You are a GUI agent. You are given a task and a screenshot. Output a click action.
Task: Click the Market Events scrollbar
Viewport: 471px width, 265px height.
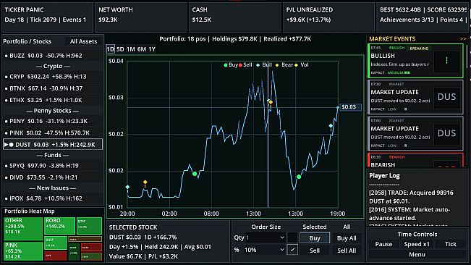(467, 57)
